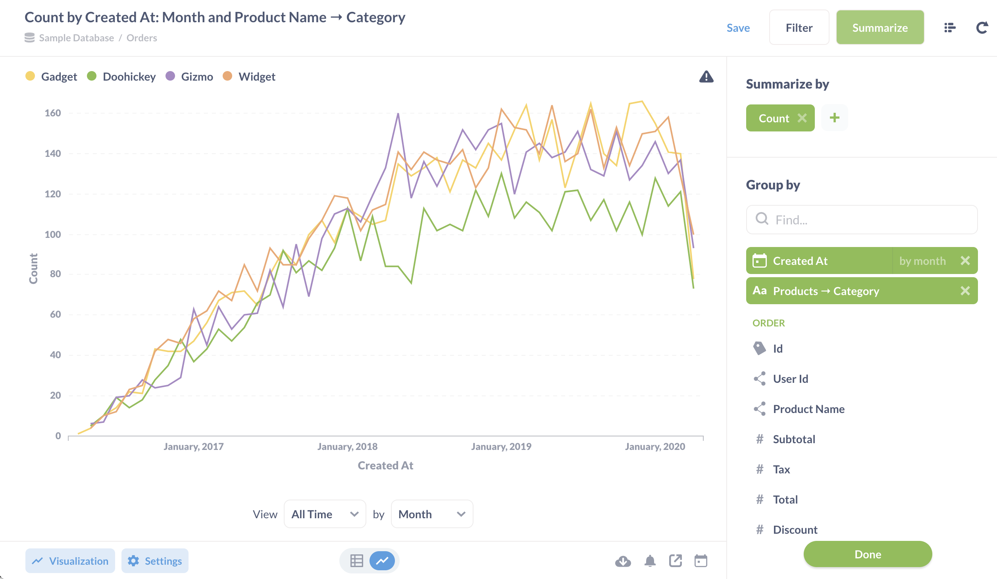The width and height of the screenshot is (997, 579).
Task: Click the Count y-axis label
Action: coord(33,268)
